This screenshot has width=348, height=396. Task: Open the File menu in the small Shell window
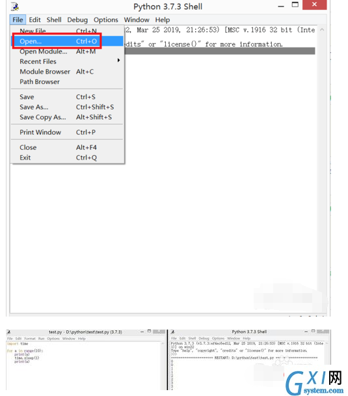click(x=174, y=338)
